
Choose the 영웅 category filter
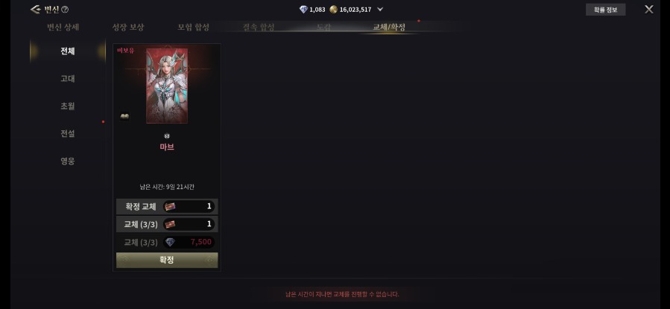coord(68,161)
